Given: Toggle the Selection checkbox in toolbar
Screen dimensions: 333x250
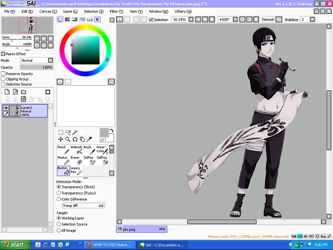Looking at the screenshot, I should 151,20.
